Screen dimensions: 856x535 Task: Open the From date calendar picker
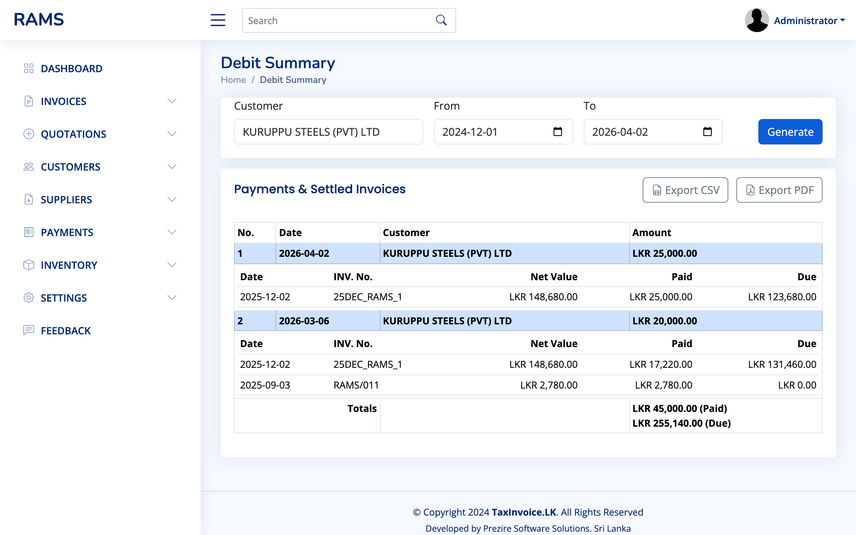pos(557,132)
